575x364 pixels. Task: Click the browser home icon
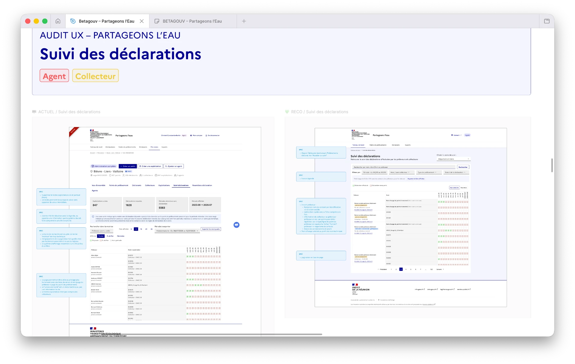(x=58, y=21)
